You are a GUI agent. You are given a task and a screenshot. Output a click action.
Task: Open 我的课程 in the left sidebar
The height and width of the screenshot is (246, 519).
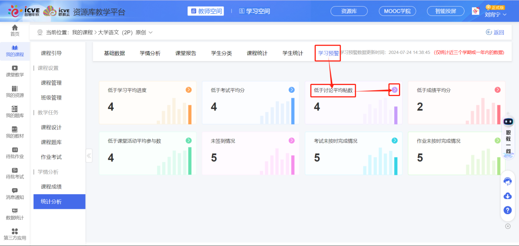click(x=15, y=50)
